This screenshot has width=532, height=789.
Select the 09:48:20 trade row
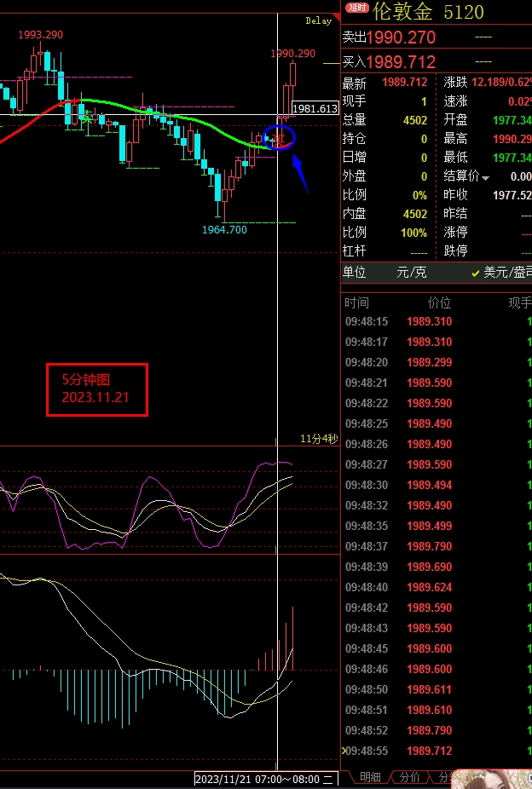click(x=437, y=362)
